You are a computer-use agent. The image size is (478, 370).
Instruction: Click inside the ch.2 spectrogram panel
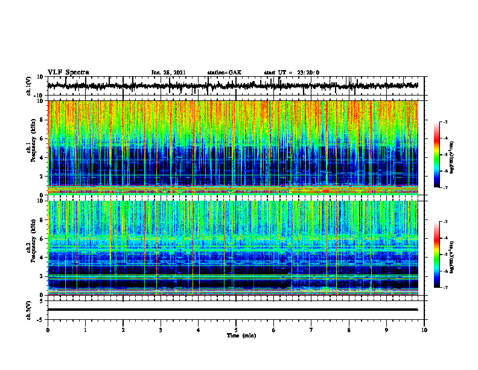click(x=233, y=248)
